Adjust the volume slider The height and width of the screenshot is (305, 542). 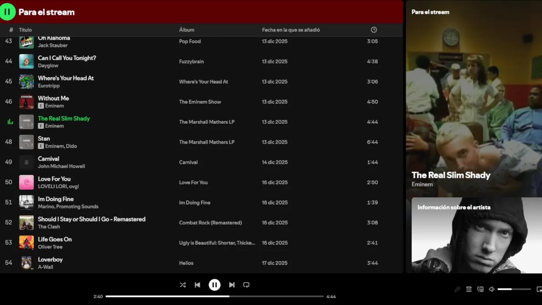click(x=514, y=289)
